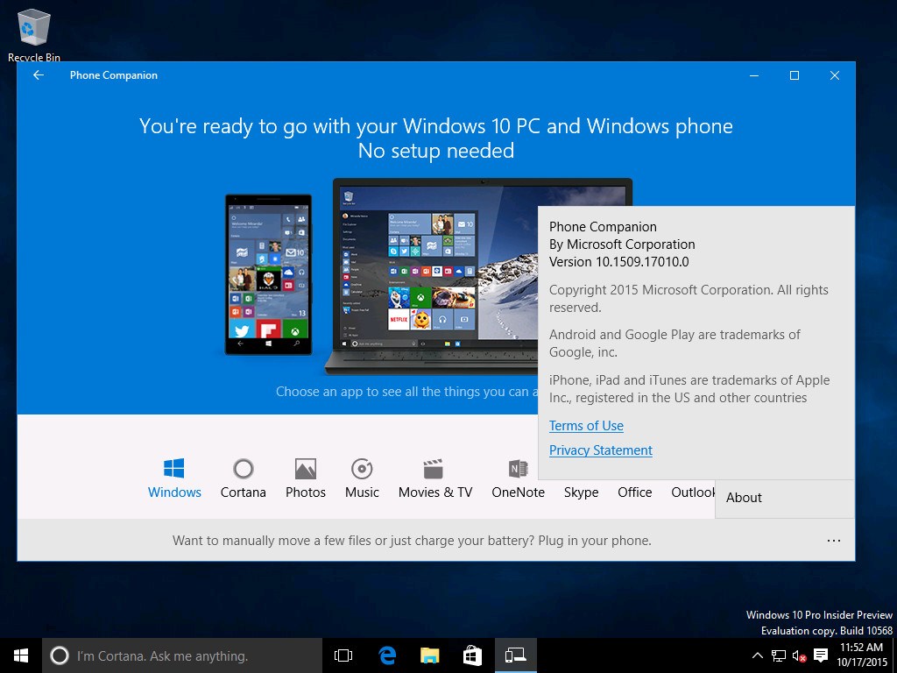Open the Photos app icon

point(305,468)
